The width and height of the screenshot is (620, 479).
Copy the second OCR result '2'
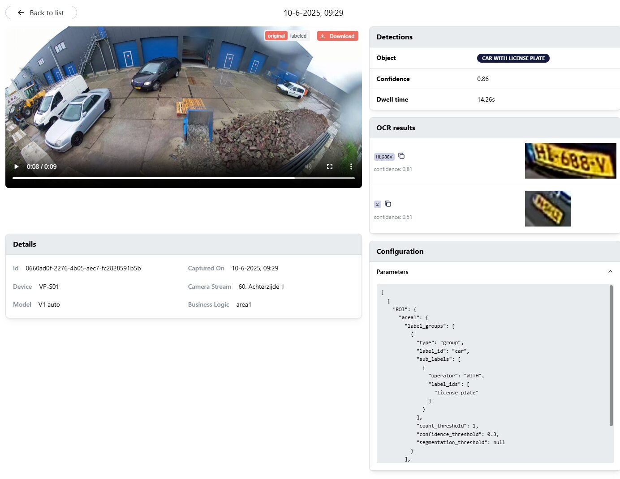tap(388, 204)
